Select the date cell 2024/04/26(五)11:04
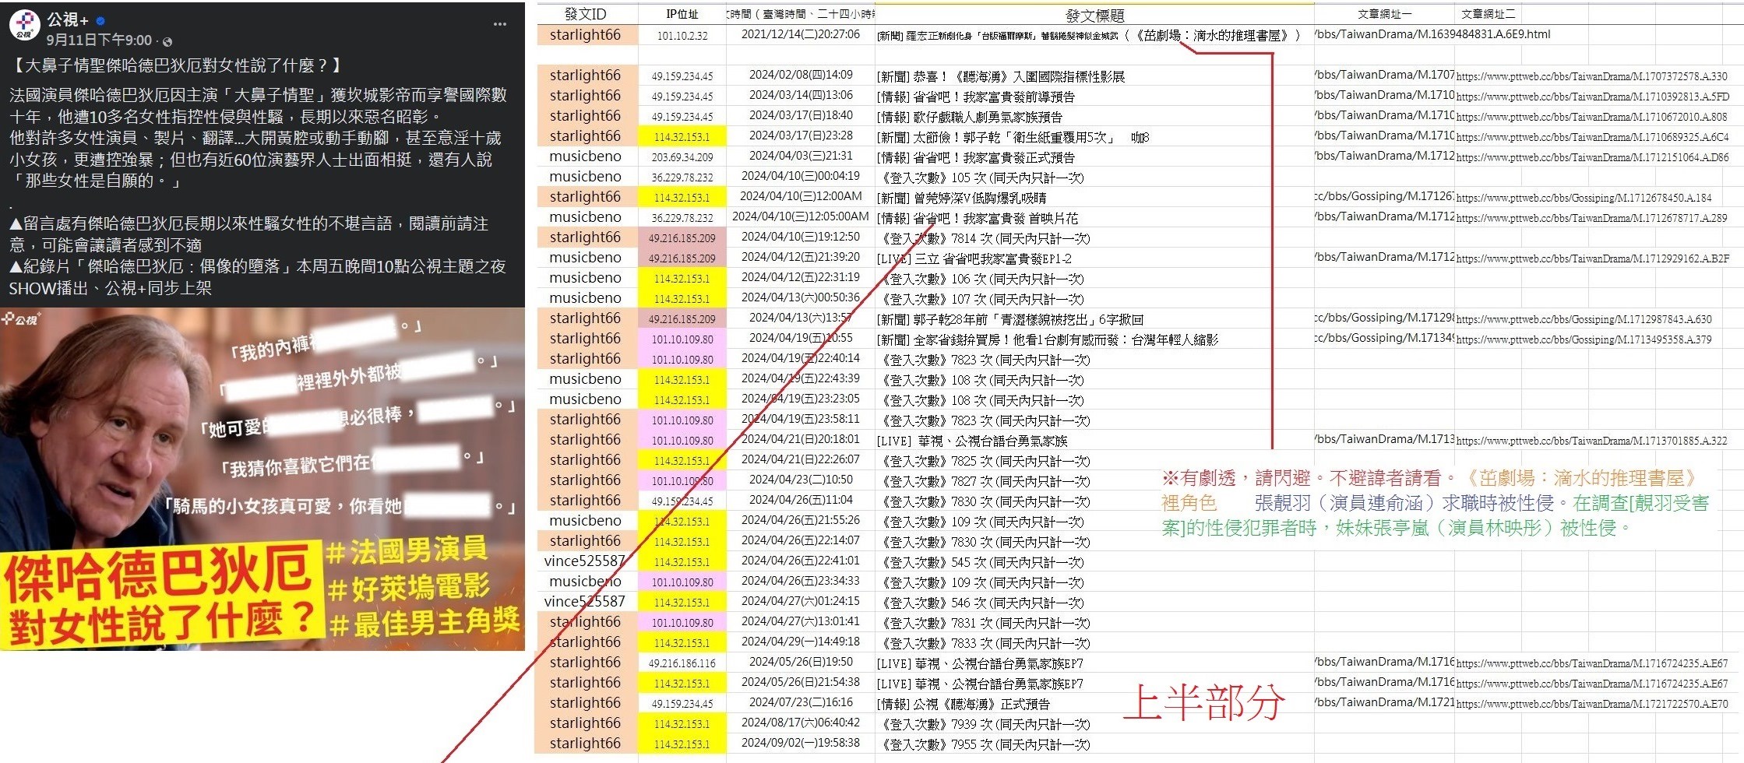The height and width of the screenshot is (763, 1744). [x=801, y=500]
